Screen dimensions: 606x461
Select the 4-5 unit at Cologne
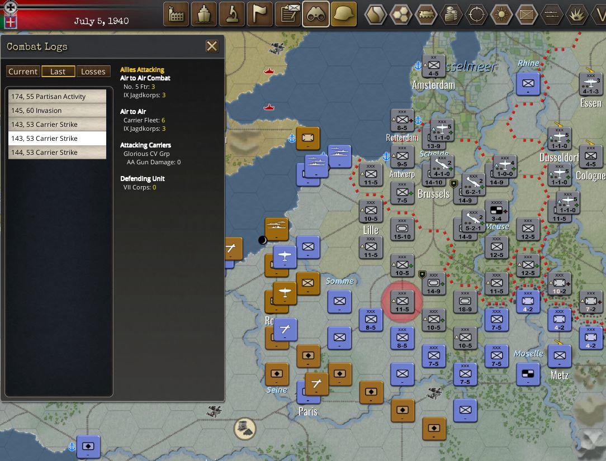(x=590, y=156)
